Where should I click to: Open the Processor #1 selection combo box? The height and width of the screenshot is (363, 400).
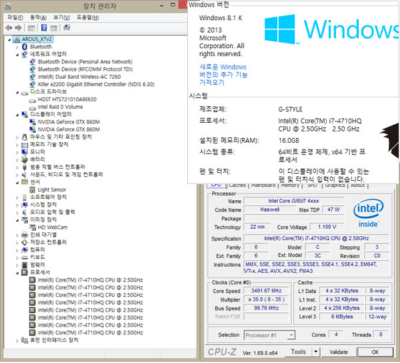click(269, 336)
